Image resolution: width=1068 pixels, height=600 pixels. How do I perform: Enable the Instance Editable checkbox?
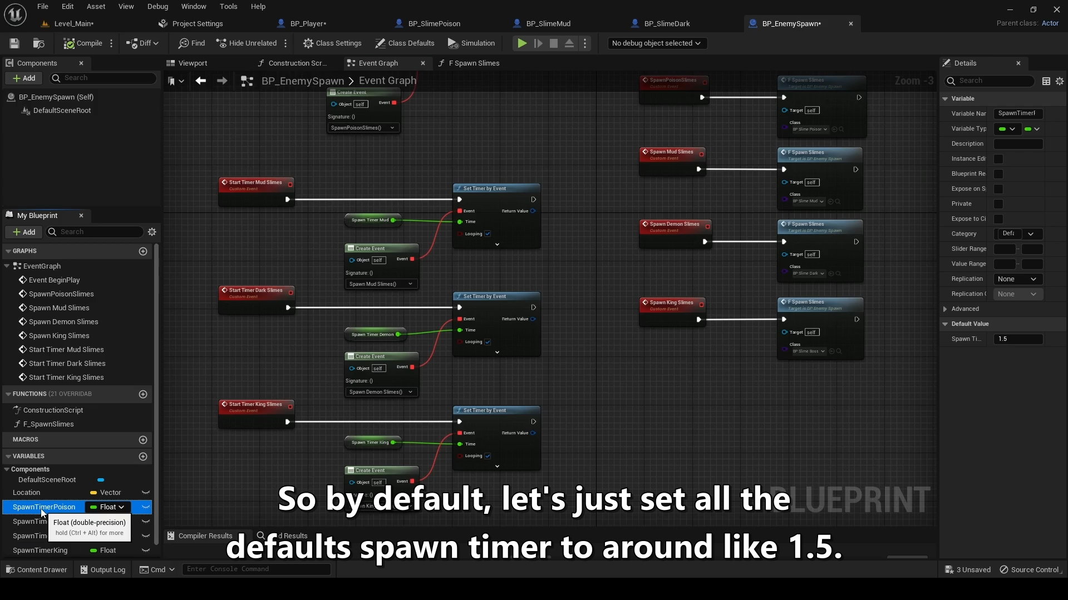coord(998,159)
